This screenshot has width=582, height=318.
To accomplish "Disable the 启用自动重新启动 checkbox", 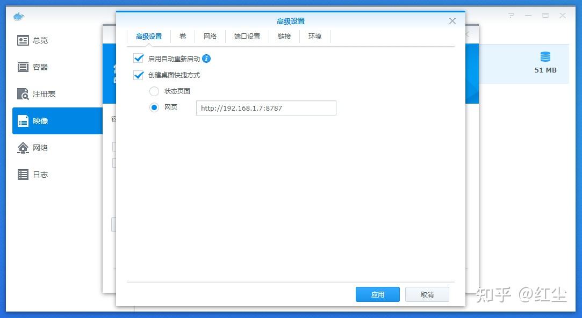I will [x=138, y=60].
